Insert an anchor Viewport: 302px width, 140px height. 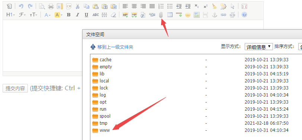(x=214, y=15)
